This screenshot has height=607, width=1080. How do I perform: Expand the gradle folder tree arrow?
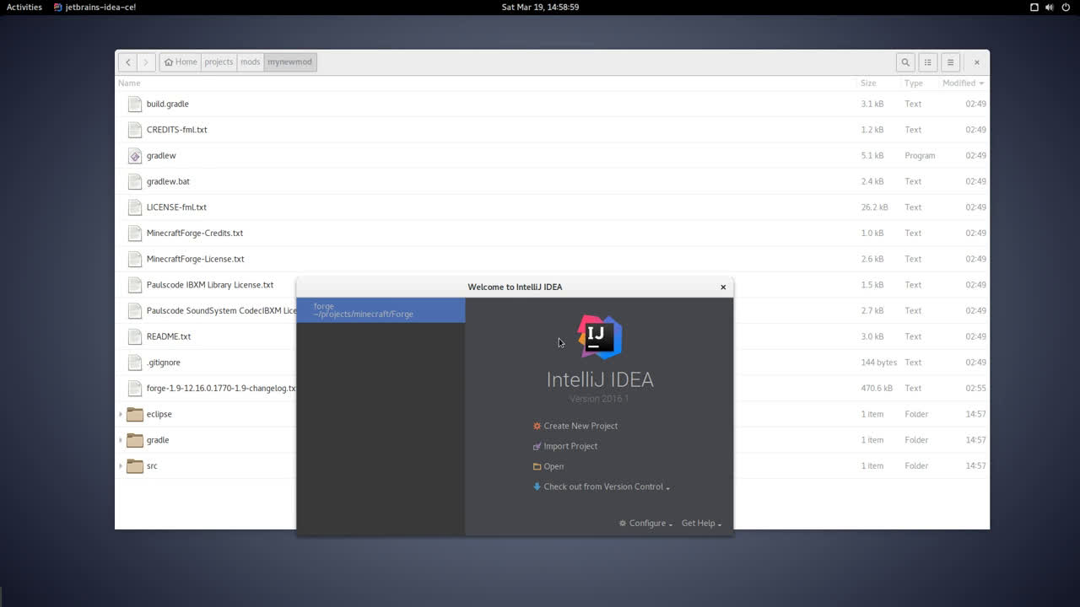(121, 440)
